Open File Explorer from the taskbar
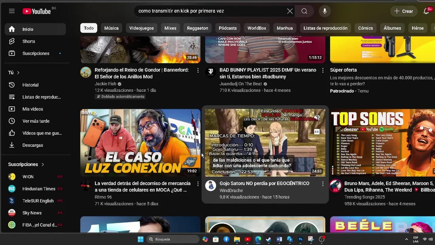The height and width of the screenshot is (245, 435). pos(237,239)
